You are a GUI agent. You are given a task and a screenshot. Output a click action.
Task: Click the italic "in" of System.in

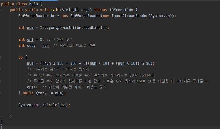[168, 16]
